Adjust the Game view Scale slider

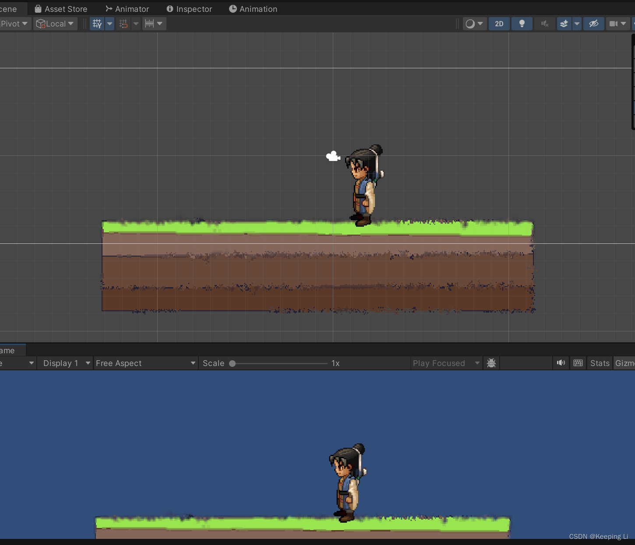(280, 363)
